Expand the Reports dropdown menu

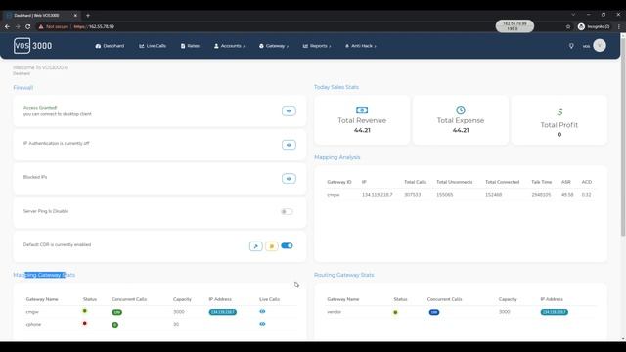[317, 46]
